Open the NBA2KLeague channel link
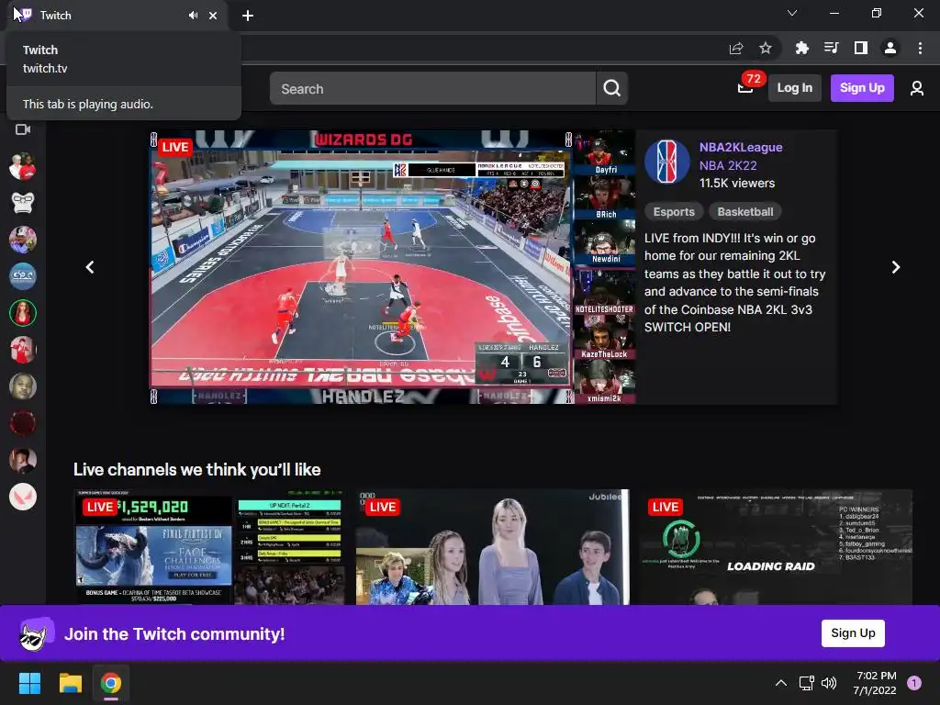940x705 pixels. click(741, 147)
